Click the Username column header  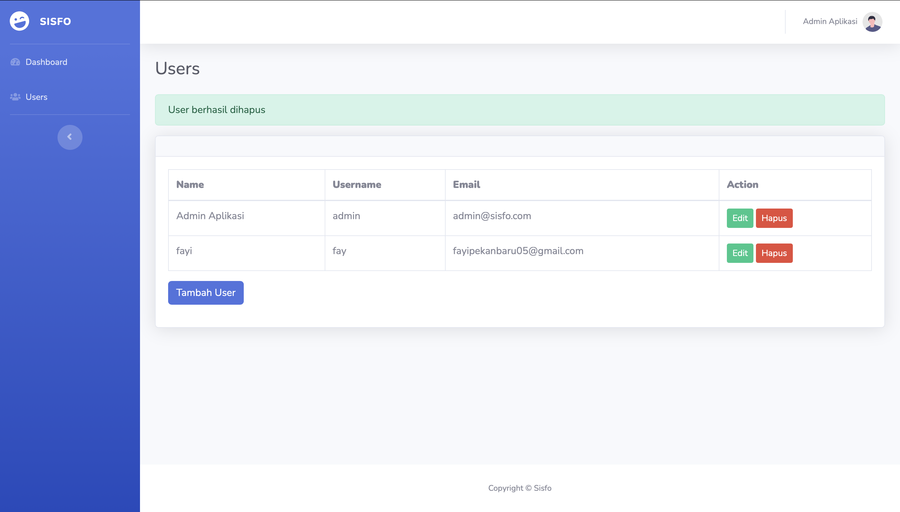coord(357,185)
